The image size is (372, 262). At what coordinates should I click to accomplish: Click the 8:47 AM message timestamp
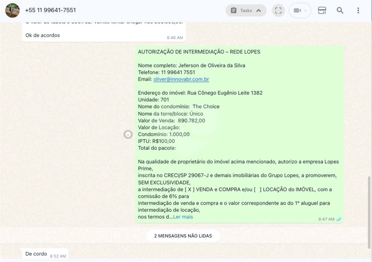coord(326,219)
